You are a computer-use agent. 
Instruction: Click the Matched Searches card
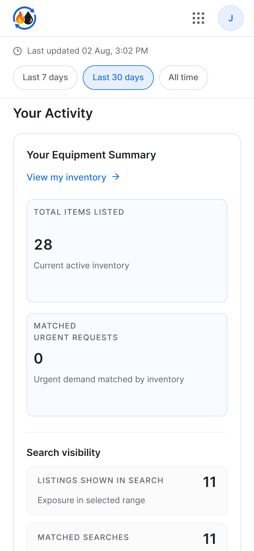pyautogui.click(x=127, y=537)
